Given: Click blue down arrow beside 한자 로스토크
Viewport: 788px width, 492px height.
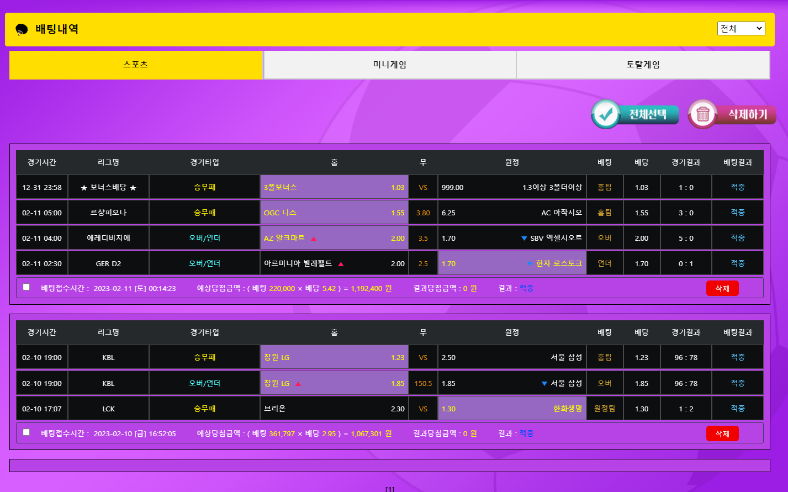Looking at the screenshot, I should 530,264.
